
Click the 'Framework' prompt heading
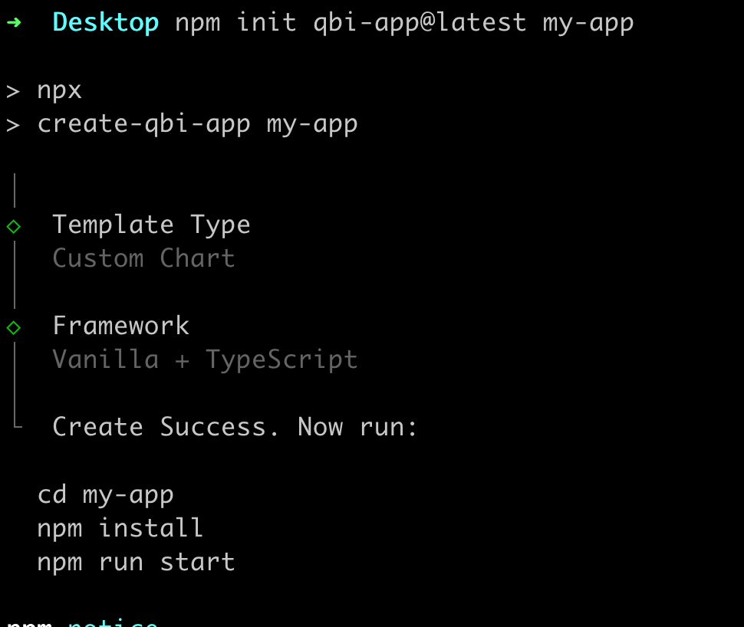(x=121, y=325)
